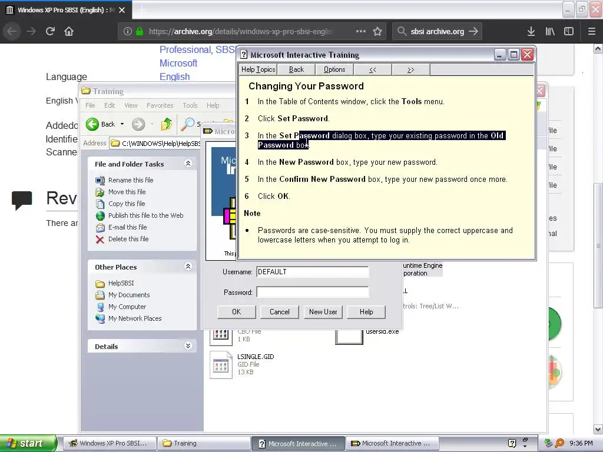The width and height of the screenshot is (603, 452).
Task: Go to browser Home icon
Action: 69,31
